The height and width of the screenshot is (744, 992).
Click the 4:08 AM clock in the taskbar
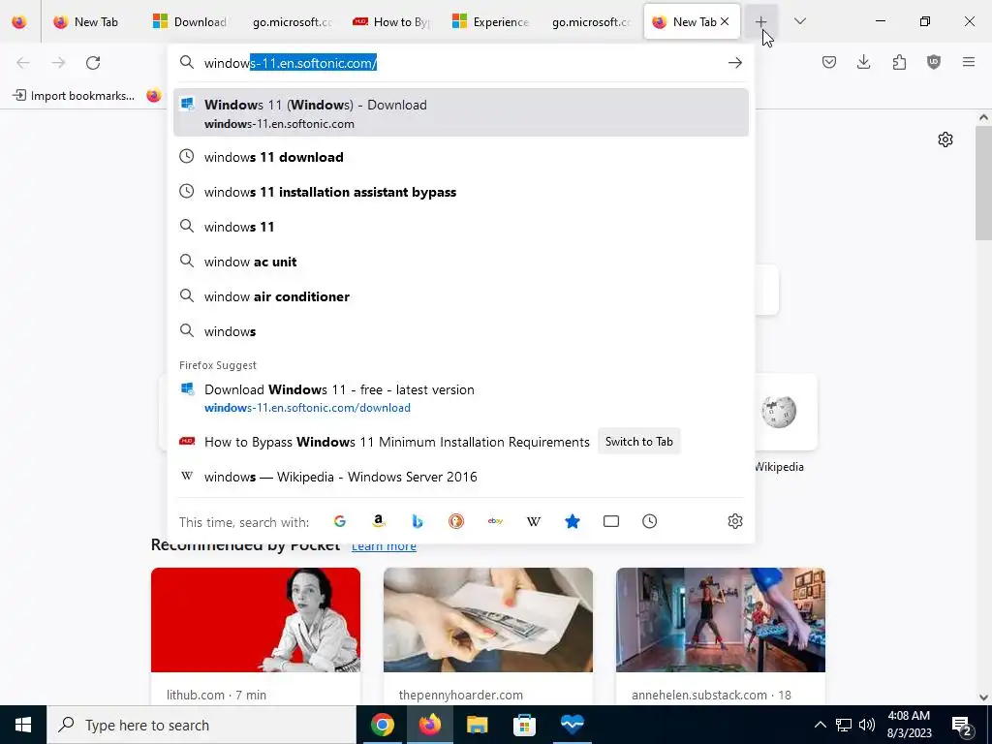click(909, 725)
